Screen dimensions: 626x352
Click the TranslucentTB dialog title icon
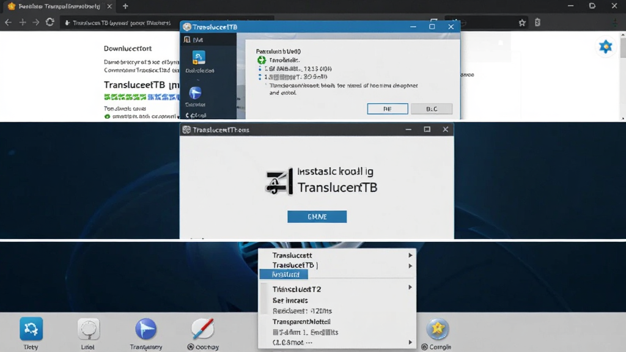187,27
